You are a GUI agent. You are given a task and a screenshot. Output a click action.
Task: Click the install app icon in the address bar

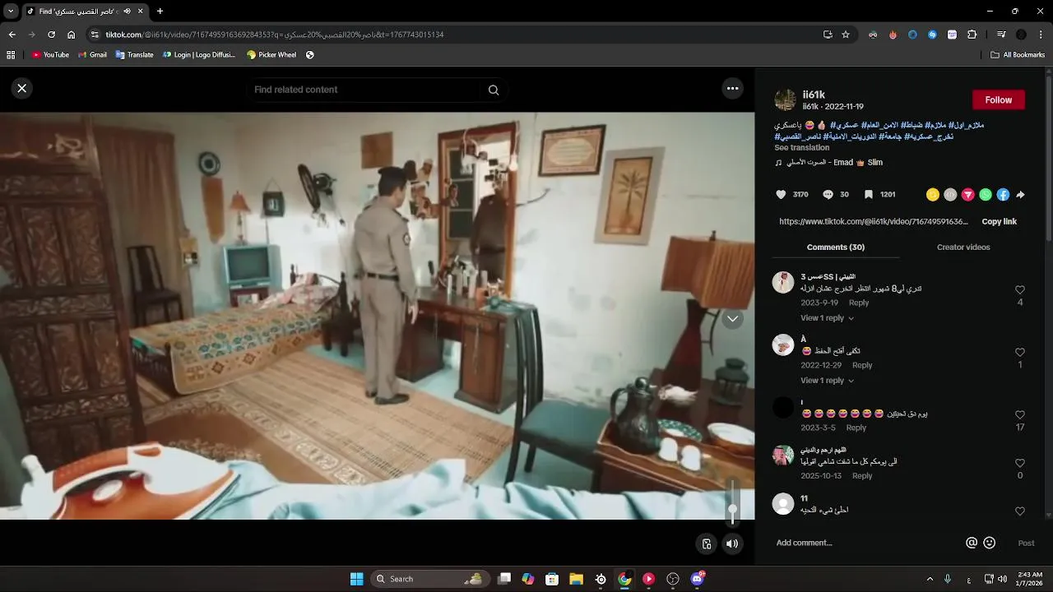click(828, 35)
